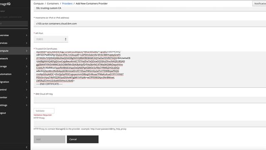Image resolution: width=266 pixels, height=150 pixels.
Task: Click the API Port number field
Action: (x=51, y=39)
